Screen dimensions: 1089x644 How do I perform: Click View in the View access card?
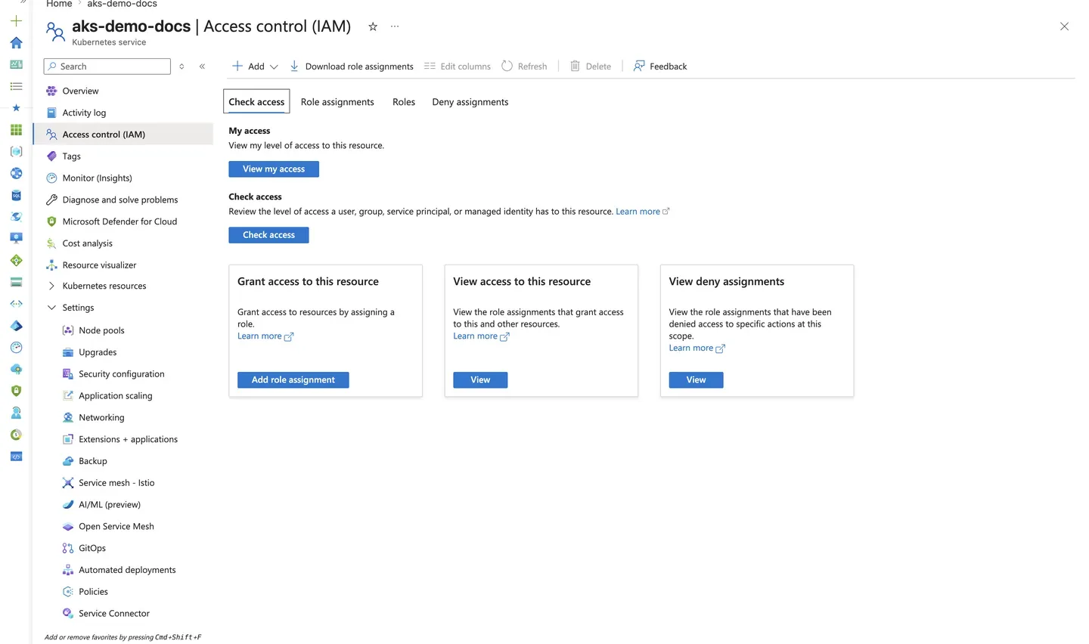pos(480,380)
